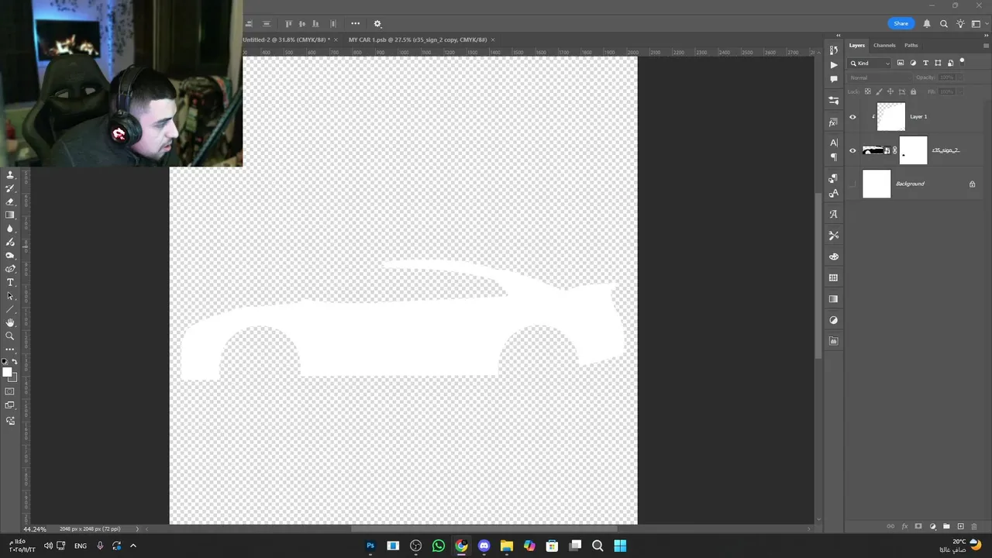
Task: Open the Edit Toolbar three-dots menu
Action: point(10,350)
